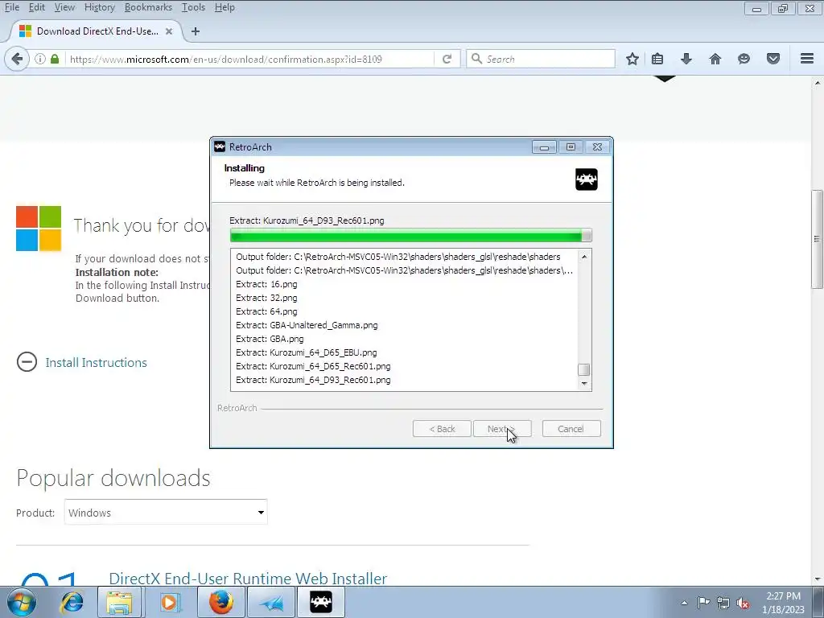Open the Bookmarks menu

tap(148, 7)
